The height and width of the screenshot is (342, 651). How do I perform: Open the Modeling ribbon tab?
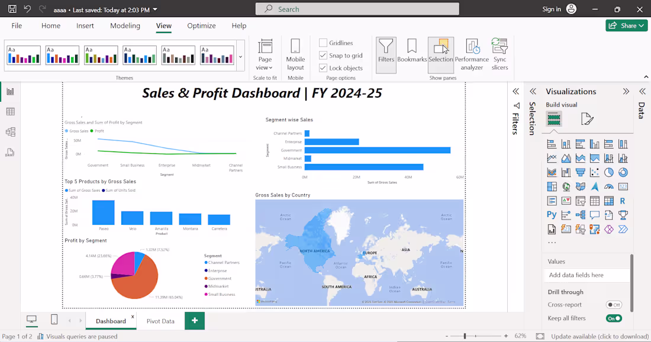click(x=125, y=25)
